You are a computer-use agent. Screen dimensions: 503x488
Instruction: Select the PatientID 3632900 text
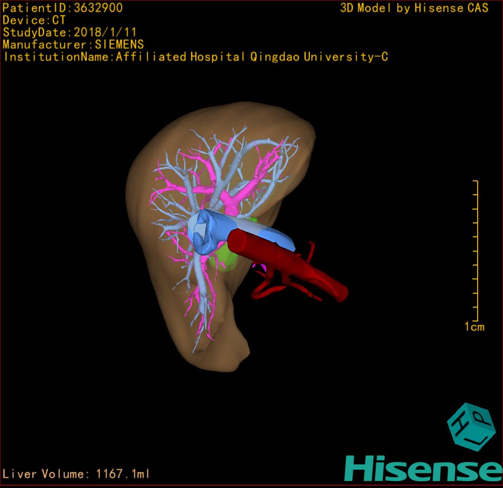pos(63,8)
